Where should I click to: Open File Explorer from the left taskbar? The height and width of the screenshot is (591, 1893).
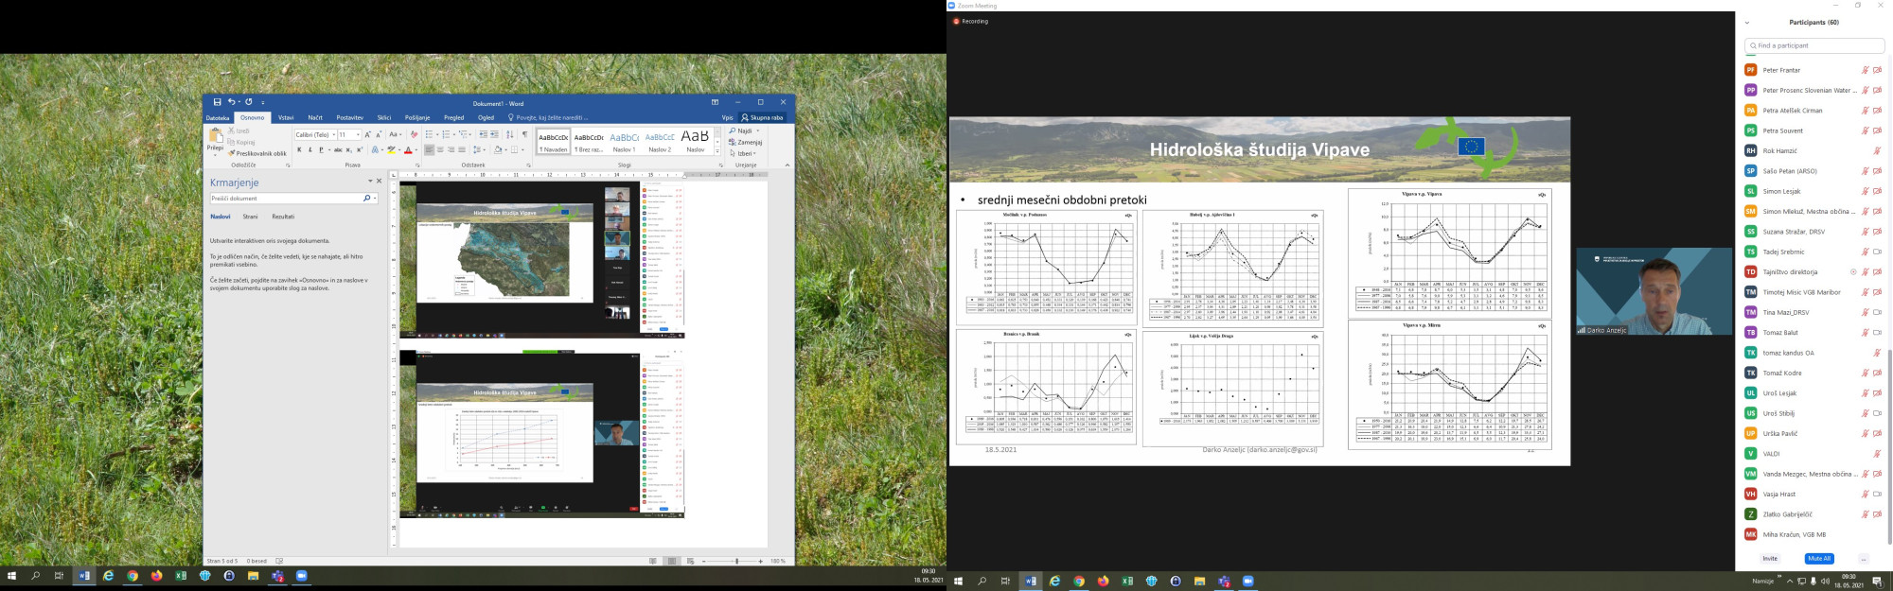(253, 576)
